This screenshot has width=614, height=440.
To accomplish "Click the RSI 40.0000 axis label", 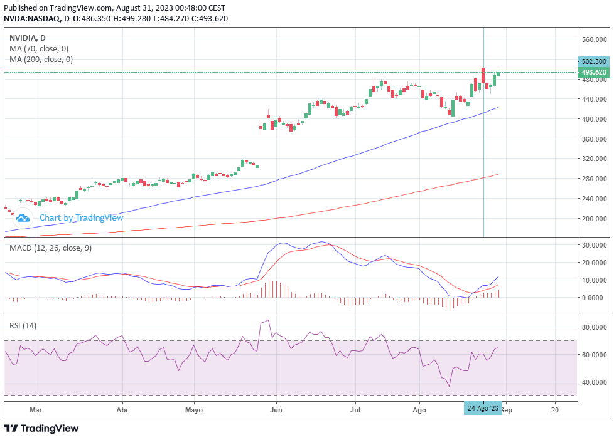I will coord(594,382).
